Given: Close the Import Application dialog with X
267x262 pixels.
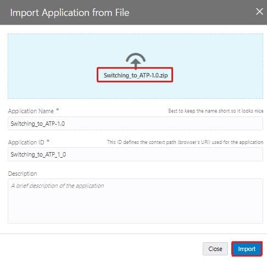Looking at the screenshot, I should click(x=259, y=12).
